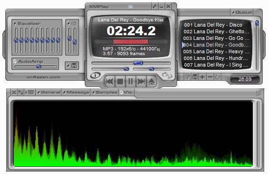Select 001 Lana Del Rey - Disco
The width and height of the screenshot is (269, 174).
click(x=213, y=25)
